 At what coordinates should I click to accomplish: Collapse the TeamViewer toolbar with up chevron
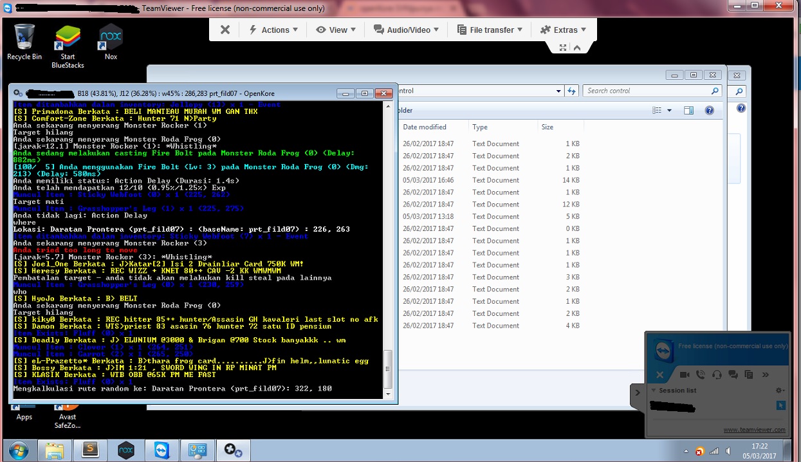(577, 48)
